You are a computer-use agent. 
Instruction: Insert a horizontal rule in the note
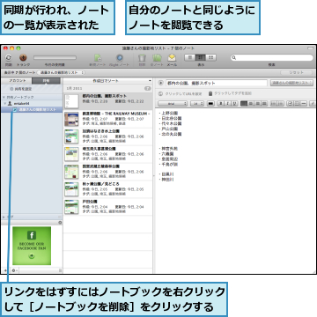[304, 103]
